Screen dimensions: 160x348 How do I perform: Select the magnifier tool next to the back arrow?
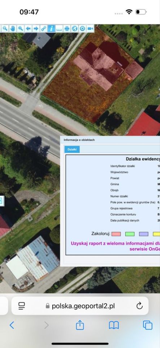(21, 28)
